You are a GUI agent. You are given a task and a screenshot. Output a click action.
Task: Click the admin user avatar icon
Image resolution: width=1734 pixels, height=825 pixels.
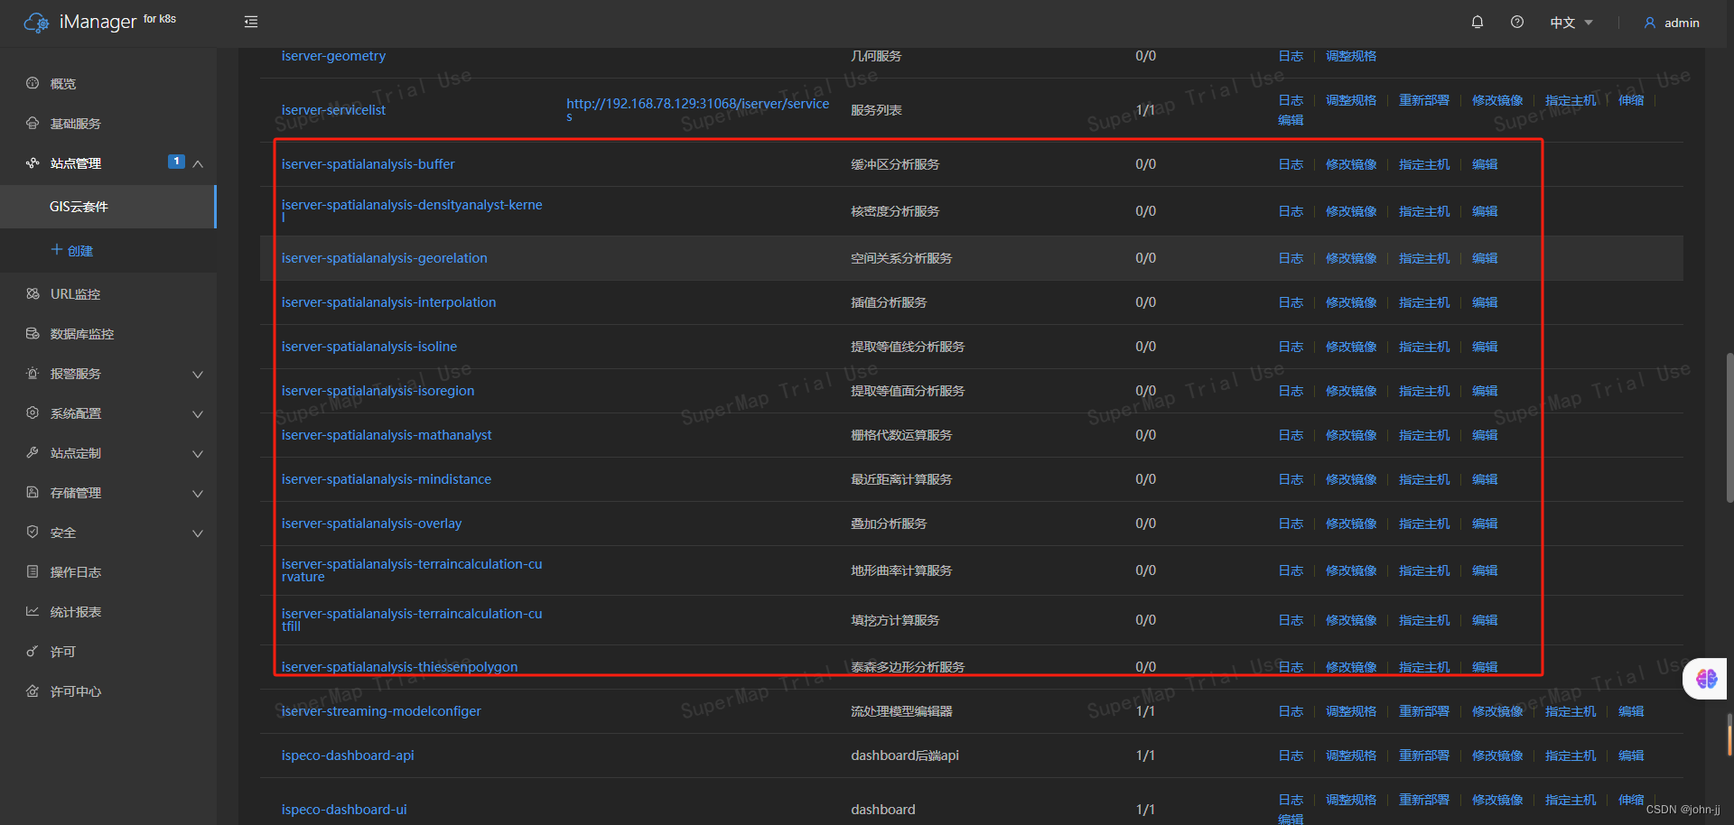(x=1650, y=23)
